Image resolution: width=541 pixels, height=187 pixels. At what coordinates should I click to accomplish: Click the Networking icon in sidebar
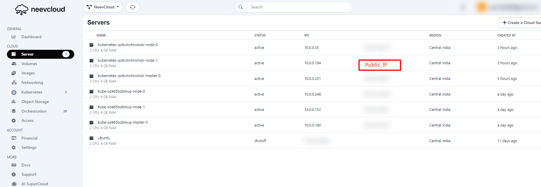14,83
